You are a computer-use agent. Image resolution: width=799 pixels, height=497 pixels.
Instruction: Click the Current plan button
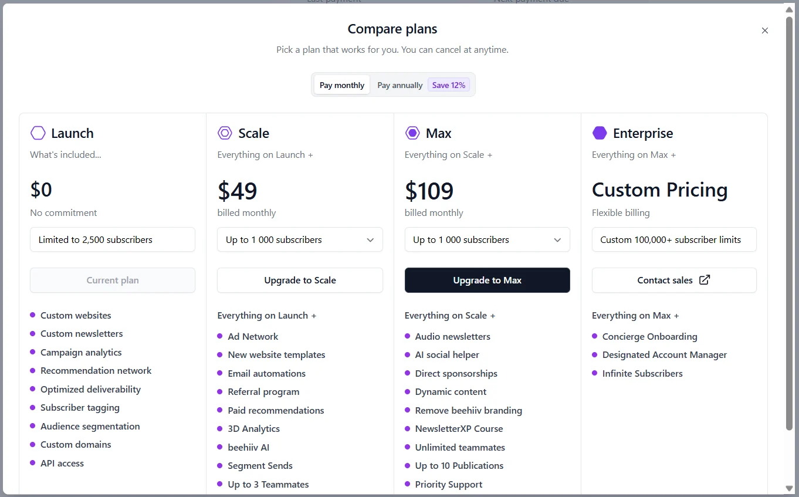click(x=113, y=280)
